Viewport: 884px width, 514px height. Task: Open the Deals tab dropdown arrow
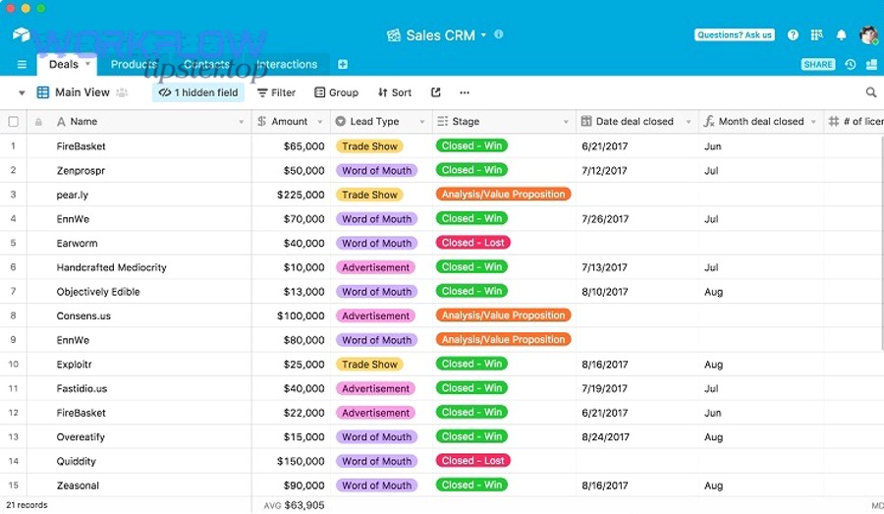87,64
